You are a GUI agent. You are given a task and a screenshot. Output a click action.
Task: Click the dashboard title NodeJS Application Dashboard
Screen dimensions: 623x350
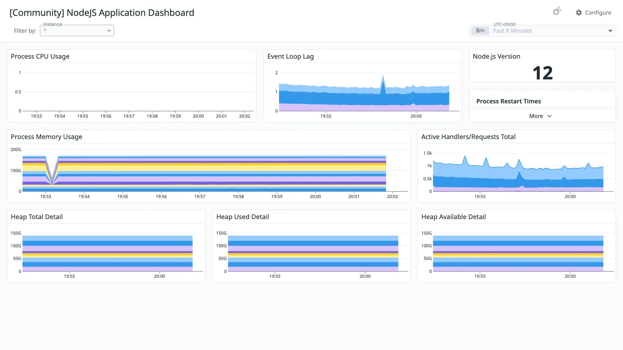102,13
